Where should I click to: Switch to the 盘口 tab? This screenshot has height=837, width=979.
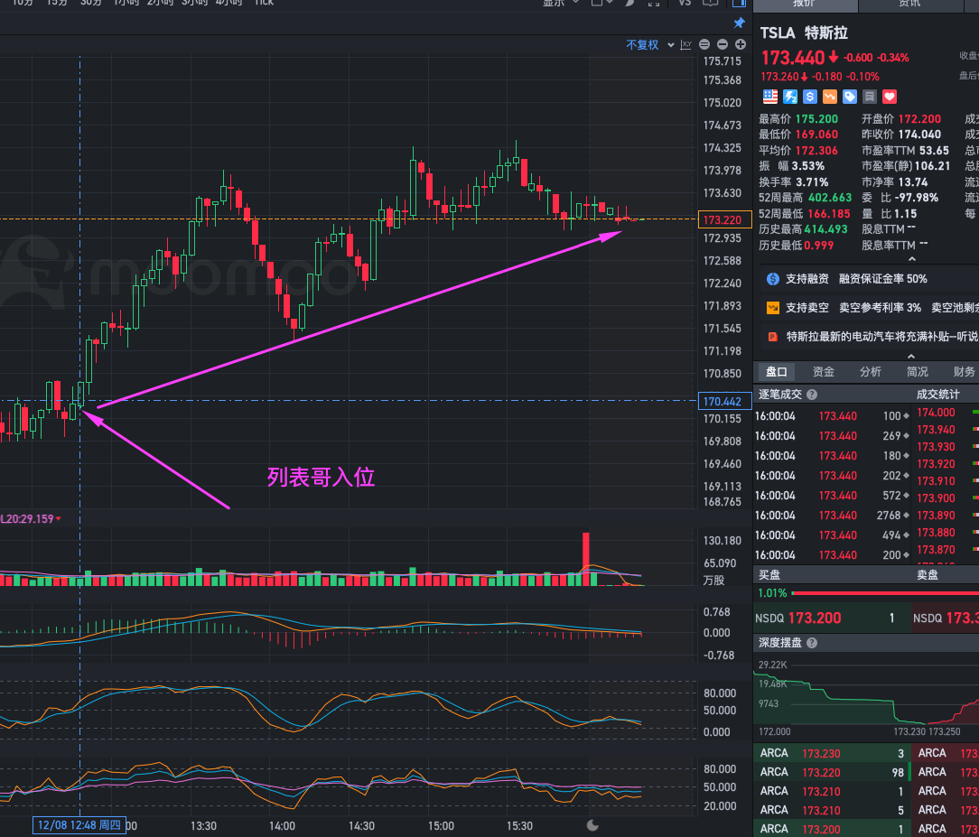pyautogui.click(x=777, y=372)
